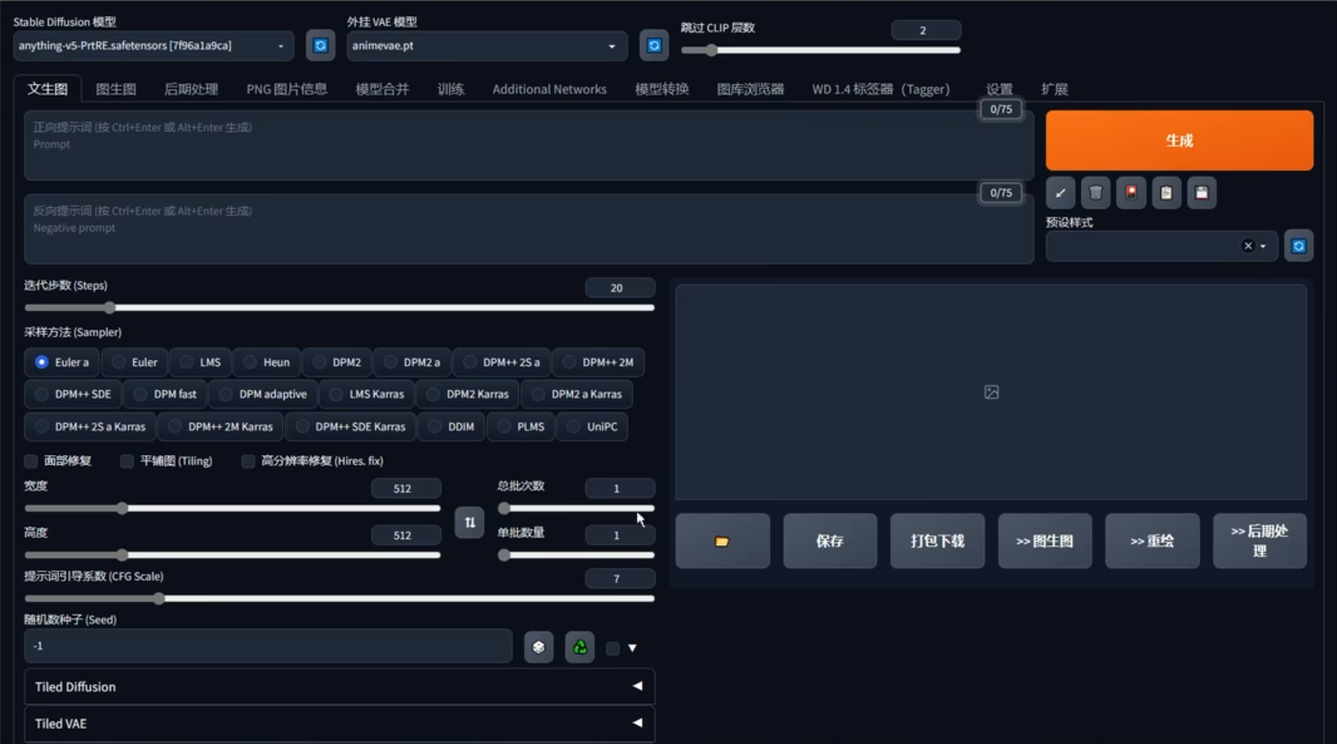Screen dimensions: 1337x744
Task: Click the trash icon to clear prompt
Action: pyautogui.click(x=1095, y=193)
